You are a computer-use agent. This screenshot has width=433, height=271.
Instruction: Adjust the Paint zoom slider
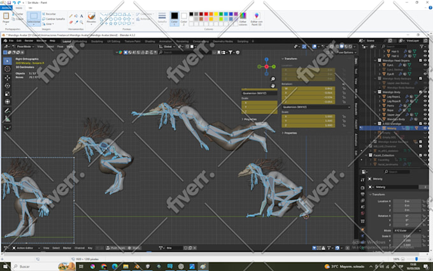point(416,259)
